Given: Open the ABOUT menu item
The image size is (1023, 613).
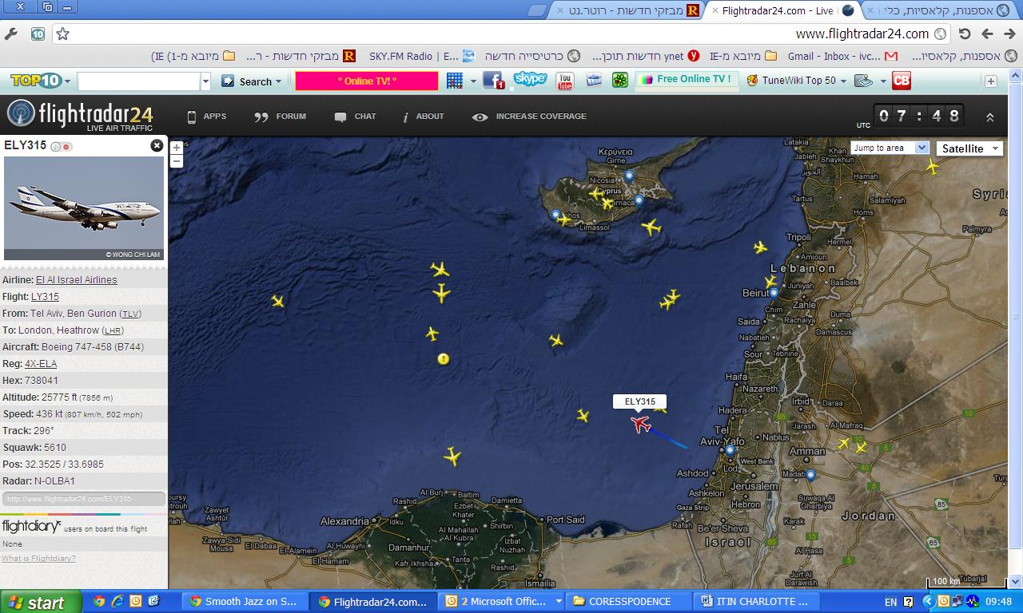Looking at the screenshot, I should [x=423, y=117].
